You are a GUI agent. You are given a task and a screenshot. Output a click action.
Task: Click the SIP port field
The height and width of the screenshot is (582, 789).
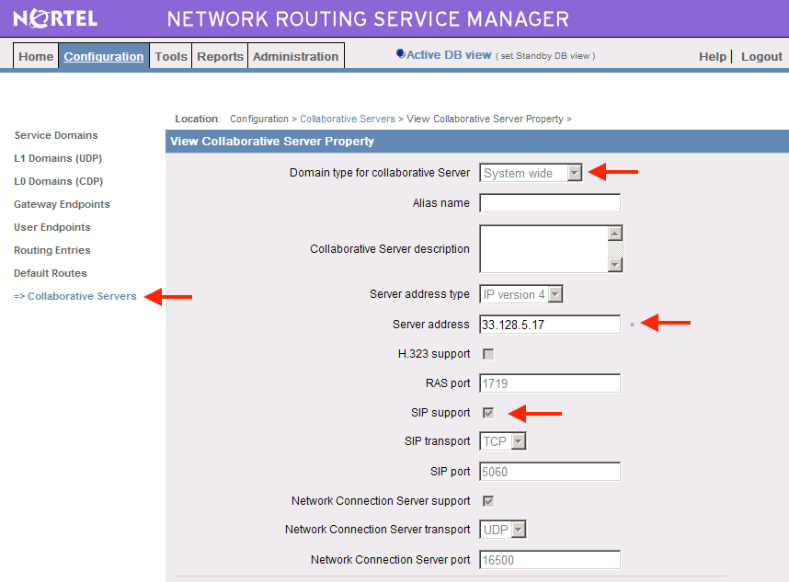click(x=550, y=472)
